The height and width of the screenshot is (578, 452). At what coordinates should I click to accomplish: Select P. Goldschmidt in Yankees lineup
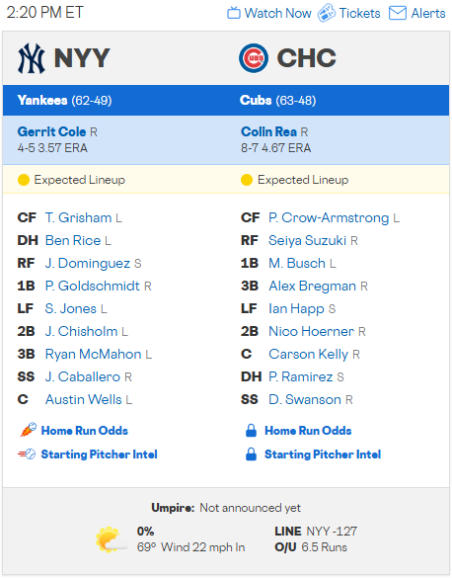point(93,287)
